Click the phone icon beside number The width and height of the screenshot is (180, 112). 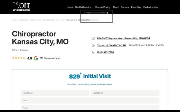[x=93, y=52]
